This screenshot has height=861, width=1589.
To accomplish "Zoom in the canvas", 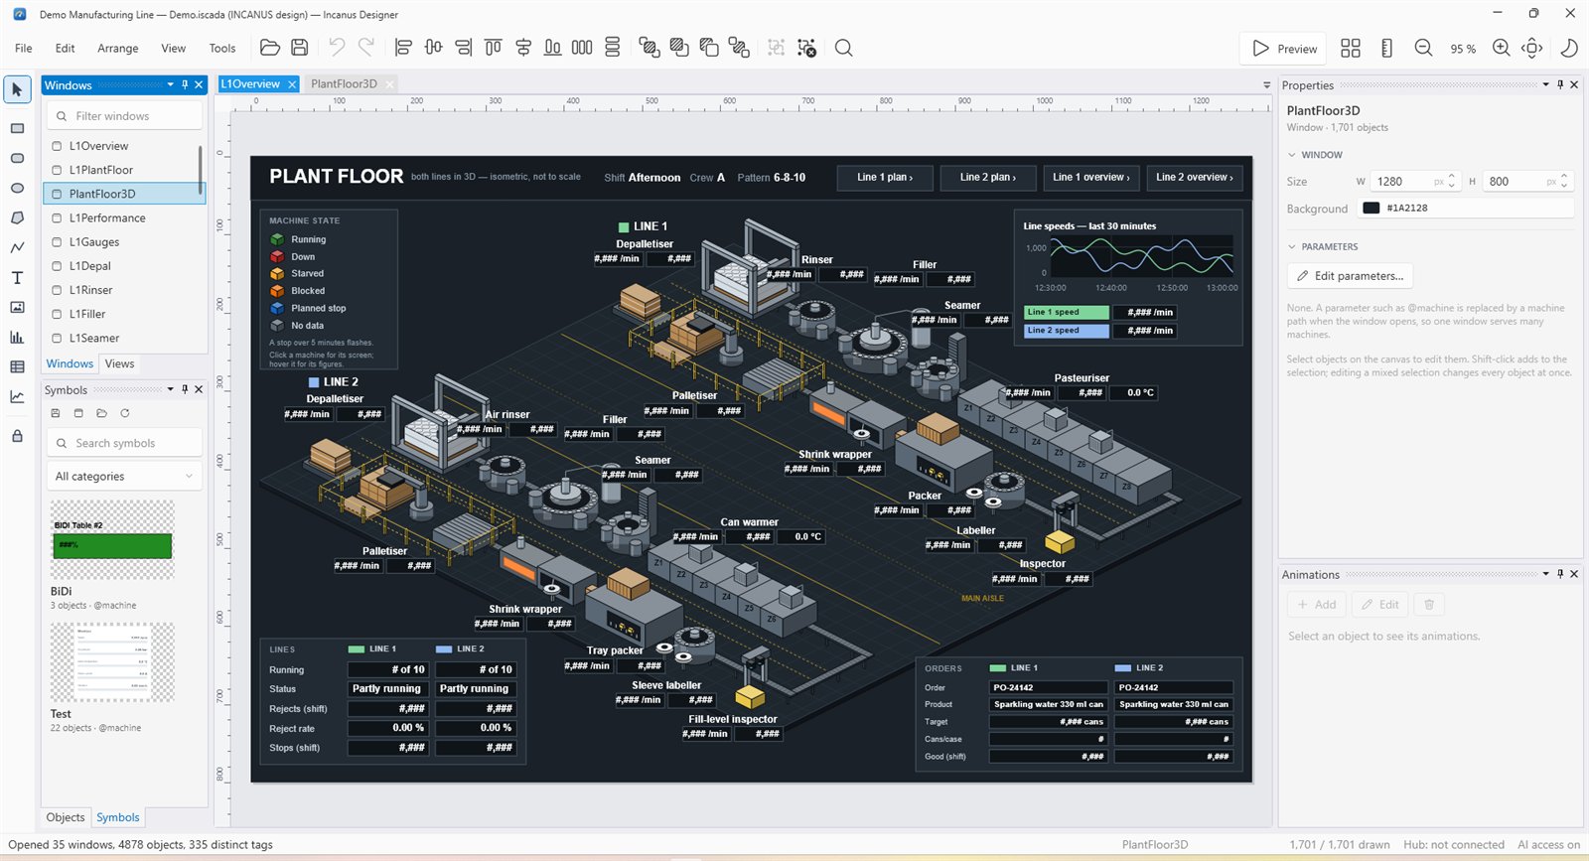I will 1502,48.
